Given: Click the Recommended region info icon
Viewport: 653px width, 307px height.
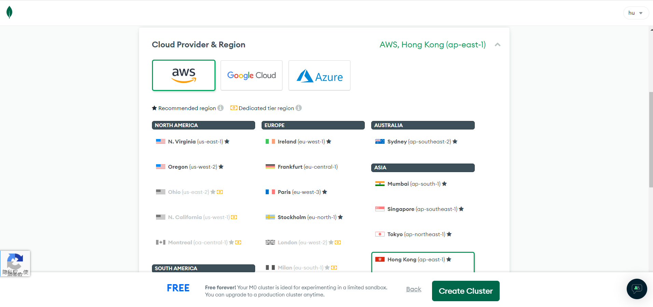Looking at the screenshot, I should (x=221, y=108).
